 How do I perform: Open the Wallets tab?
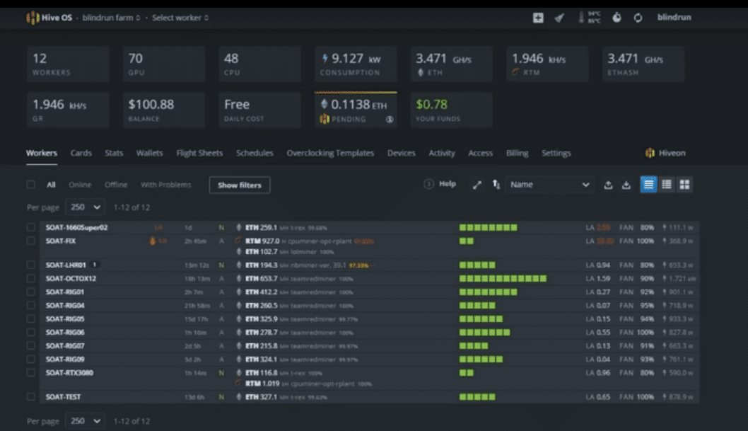[x=149, y=153]
